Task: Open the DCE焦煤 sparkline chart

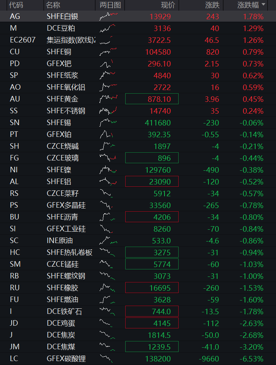Action: [107, 347]
